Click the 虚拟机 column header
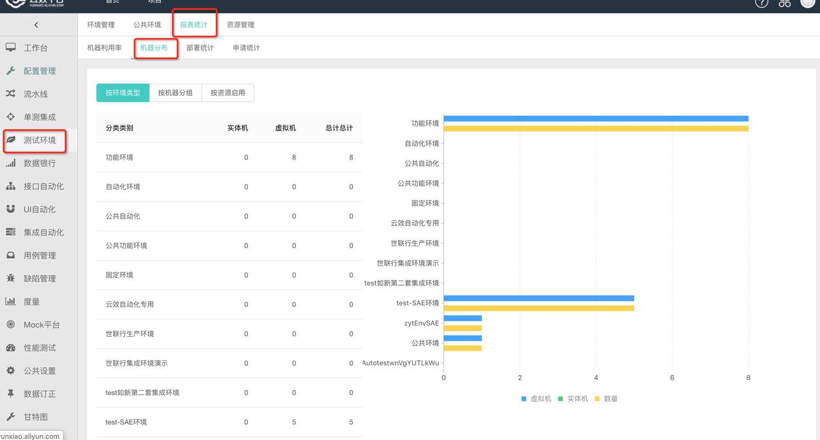The height and width of the screenshot is (440, 820). pos(285,128)
